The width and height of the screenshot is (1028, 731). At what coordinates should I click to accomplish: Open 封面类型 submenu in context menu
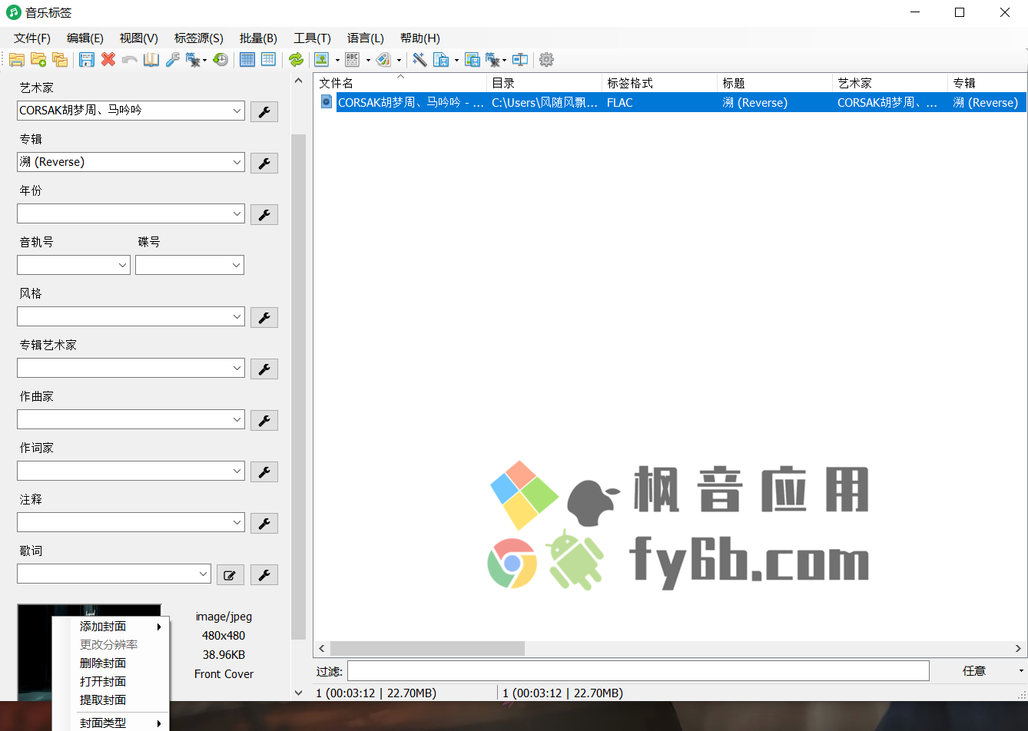coord(111,723)
